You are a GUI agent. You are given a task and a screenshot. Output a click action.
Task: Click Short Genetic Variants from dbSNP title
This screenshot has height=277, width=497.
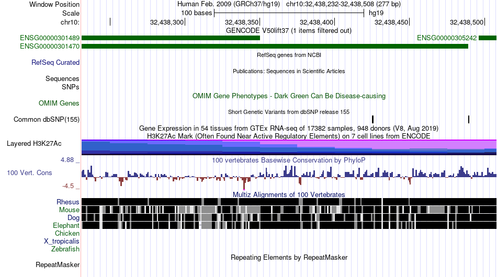[289, 112]
